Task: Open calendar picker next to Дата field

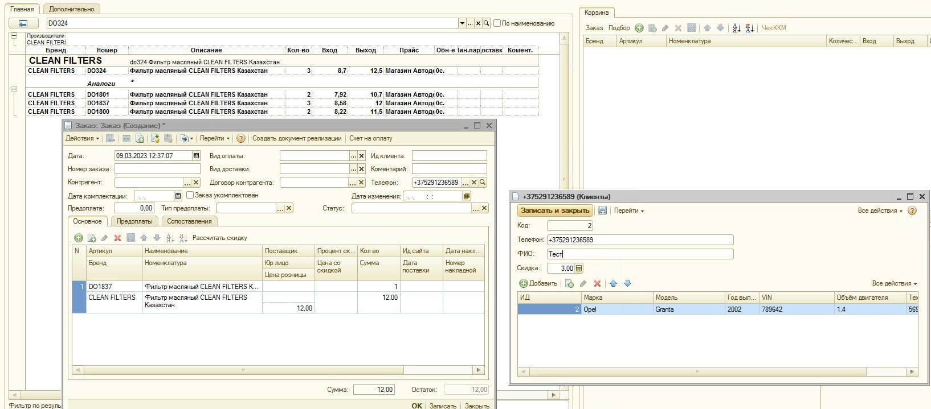Action: coord(196,156)
